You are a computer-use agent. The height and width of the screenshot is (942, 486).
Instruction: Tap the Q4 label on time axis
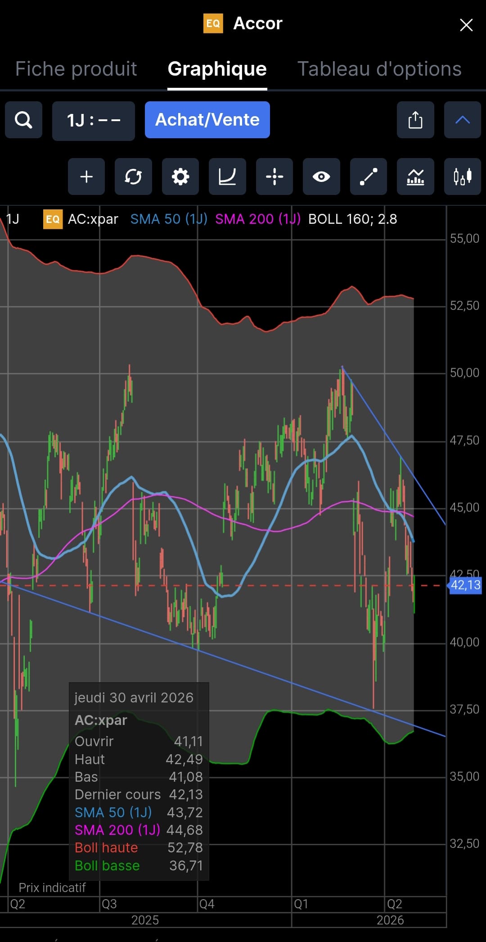(x=207, y=904)
